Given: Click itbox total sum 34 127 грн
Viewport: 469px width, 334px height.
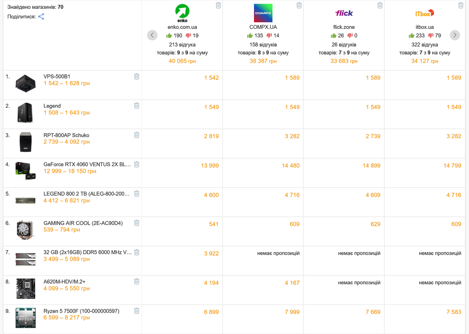Looking at the screenshot, I should pyautogui.click(x=425, y=61).
